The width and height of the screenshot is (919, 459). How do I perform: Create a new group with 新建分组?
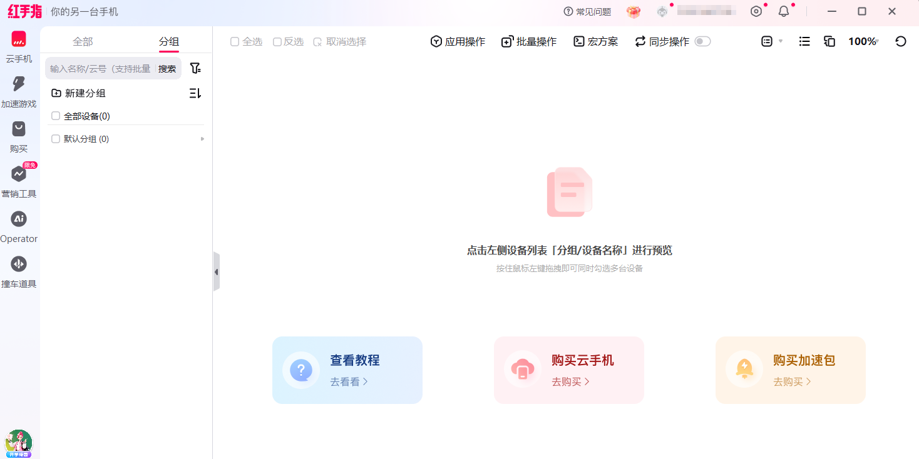click(79, 93)
